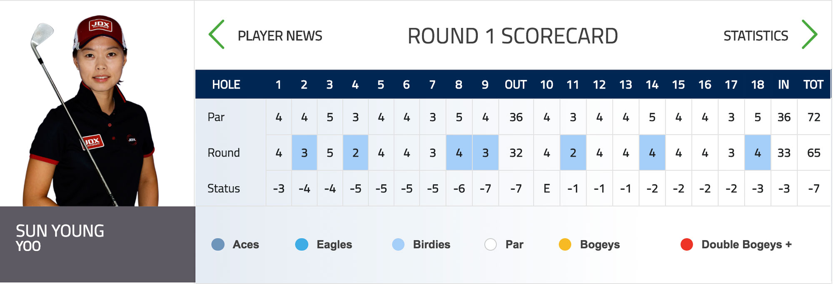Click the Bogeys legend dot

click(x=565, y=245)
